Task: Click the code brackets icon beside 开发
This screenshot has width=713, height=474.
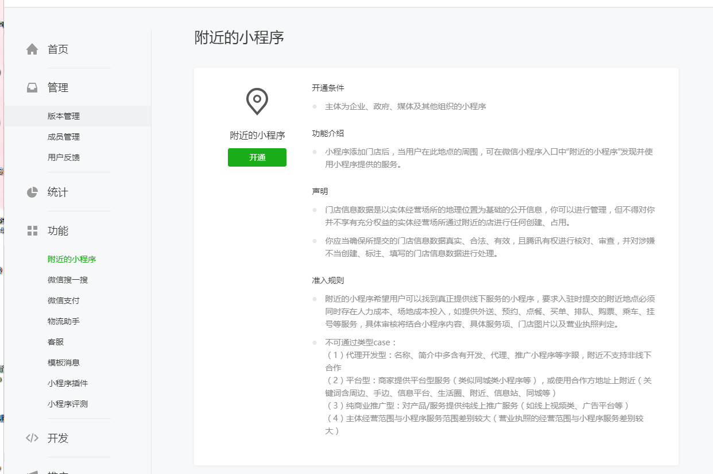Action: 32,438
